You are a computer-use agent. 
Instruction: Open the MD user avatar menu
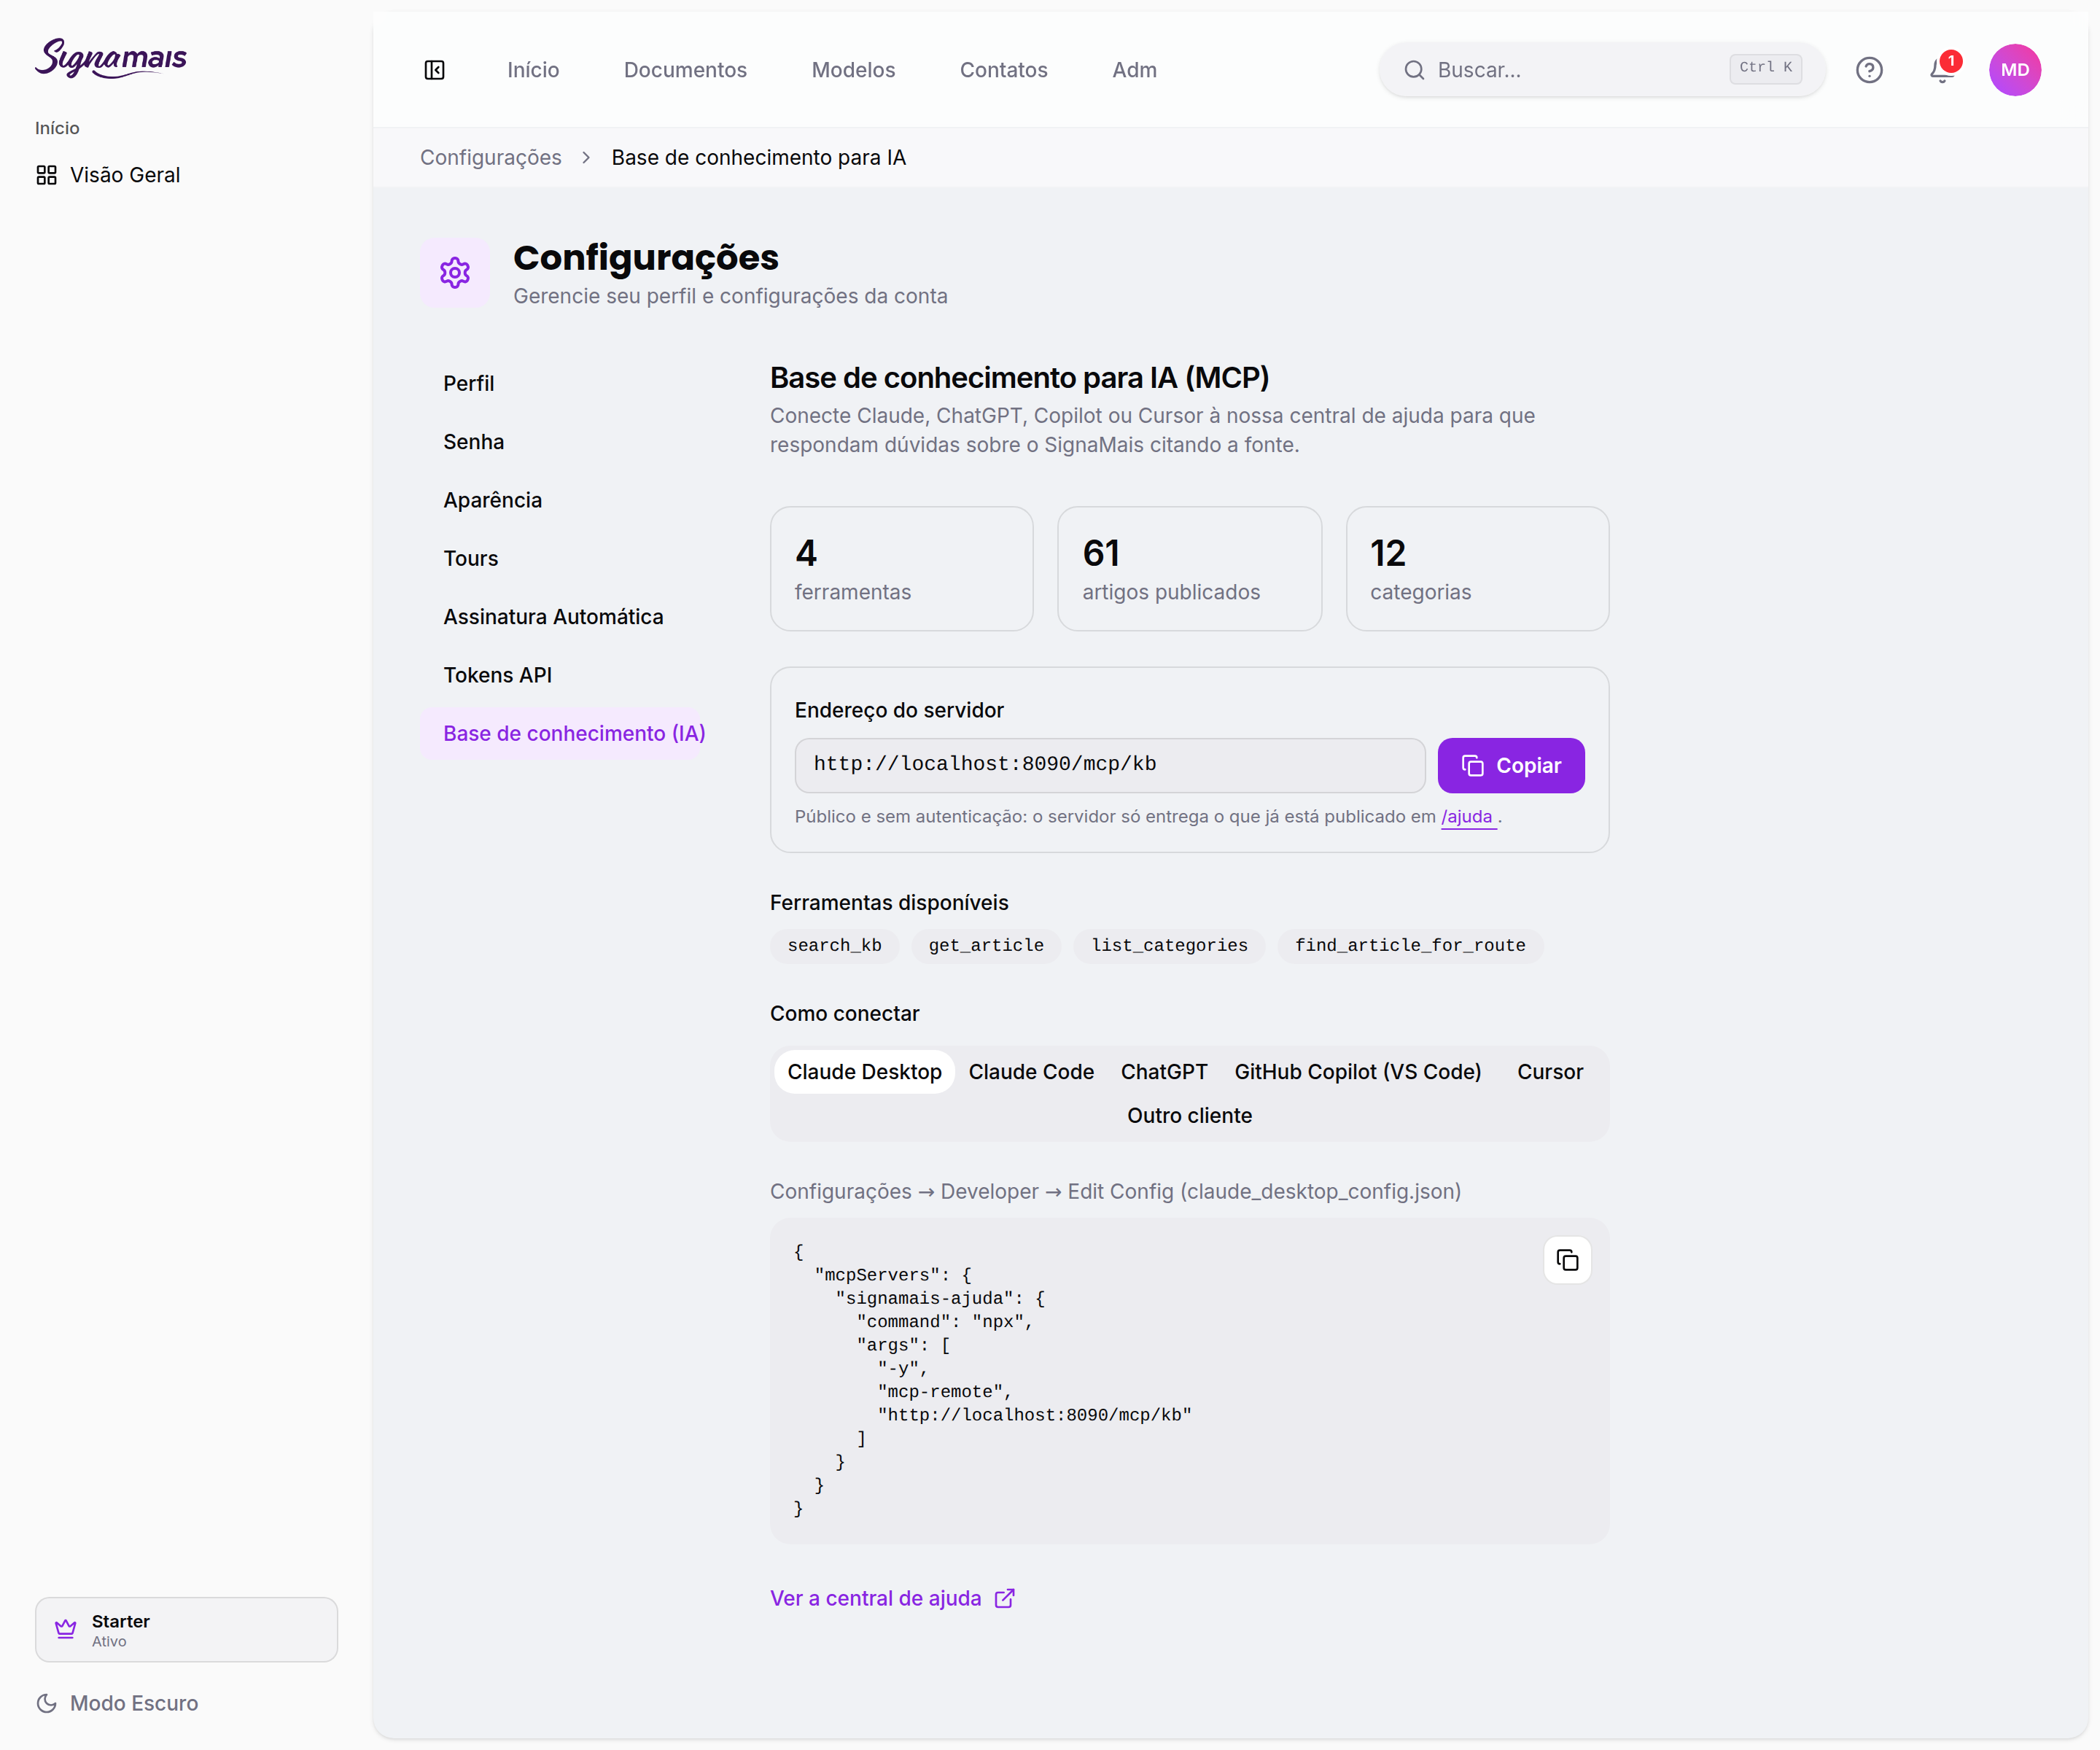pos(2015,70)
